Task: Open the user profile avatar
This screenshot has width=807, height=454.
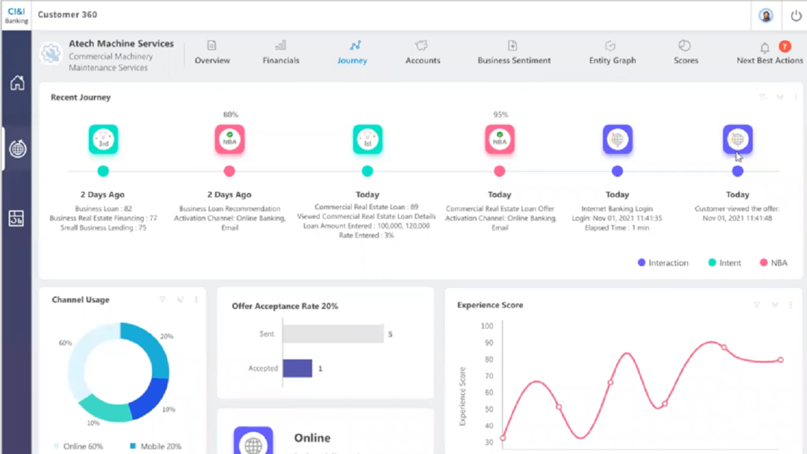Action: [766, 16]
